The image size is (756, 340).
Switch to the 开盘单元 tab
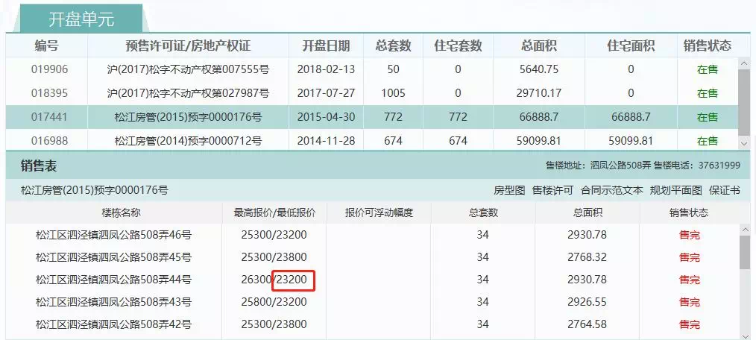(81, 20)
